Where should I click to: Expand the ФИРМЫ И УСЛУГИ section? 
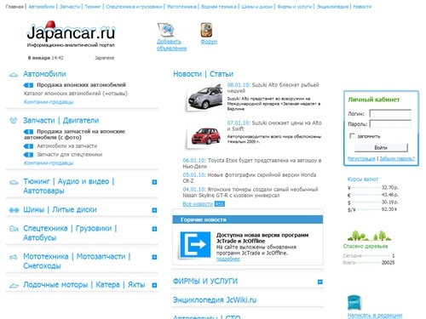tap(320, 282)
